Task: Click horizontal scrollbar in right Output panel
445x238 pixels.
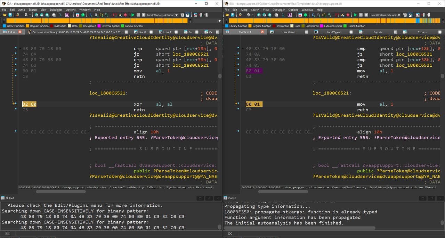Action: 300,228
